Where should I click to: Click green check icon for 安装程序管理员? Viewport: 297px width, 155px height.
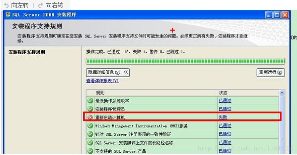90,109
